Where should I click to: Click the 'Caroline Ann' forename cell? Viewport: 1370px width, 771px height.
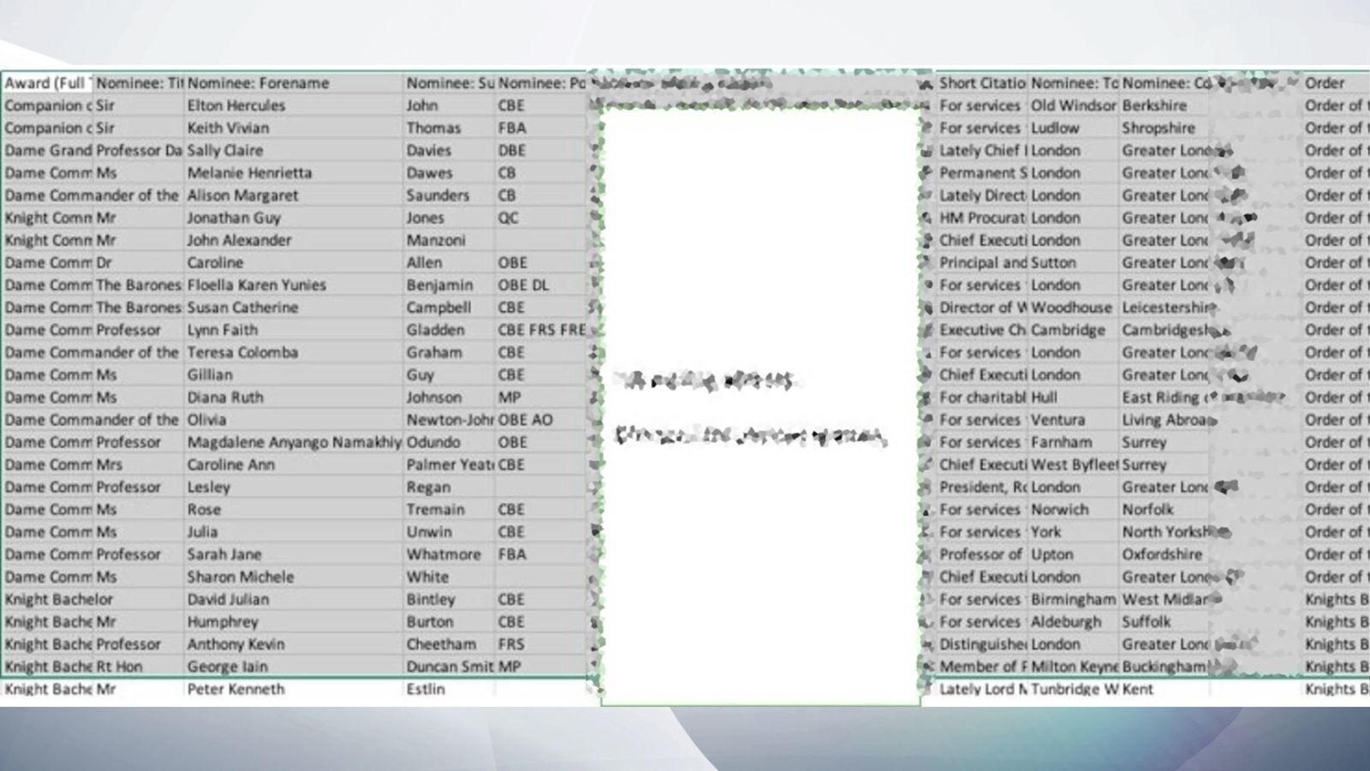(x=294, y=464)
